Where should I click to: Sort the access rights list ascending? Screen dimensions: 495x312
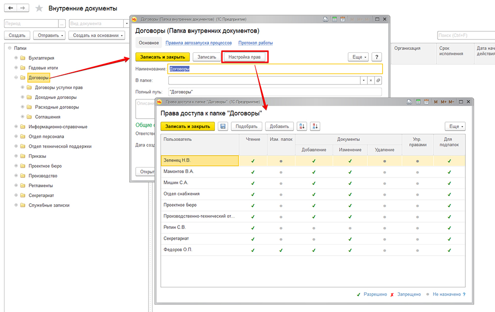[301, 127]
